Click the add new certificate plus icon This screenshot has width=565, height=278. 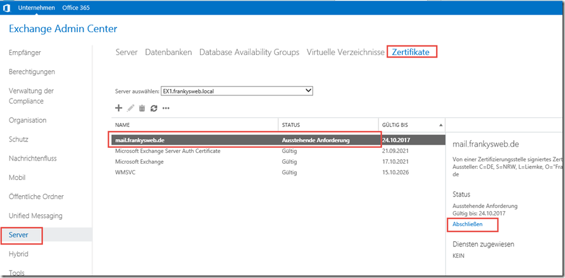(x=119, y=108)
